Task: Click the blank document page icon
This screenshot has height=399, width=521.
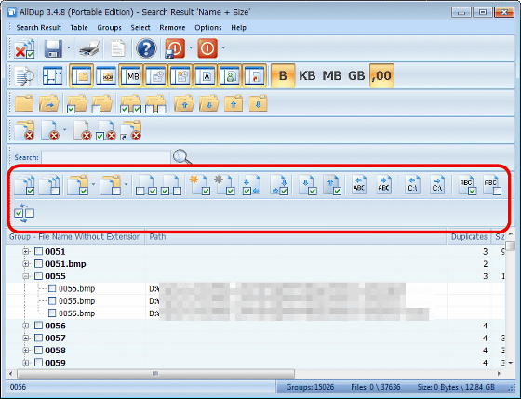Action: tap(117, 48)
